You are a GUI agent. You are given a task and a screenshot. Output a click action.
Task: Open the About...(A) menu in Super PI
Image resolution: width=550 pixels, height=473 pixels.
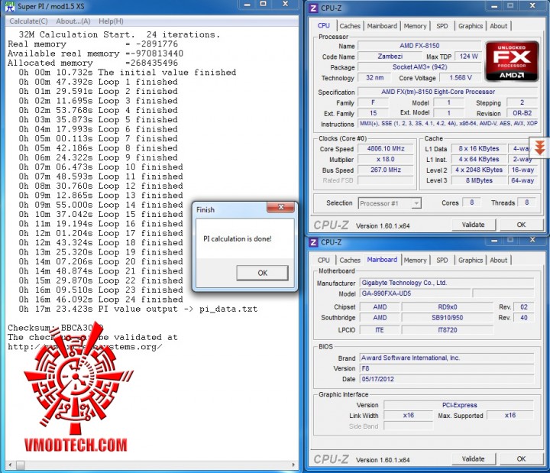pyautogui.click(x=73, y=21)
